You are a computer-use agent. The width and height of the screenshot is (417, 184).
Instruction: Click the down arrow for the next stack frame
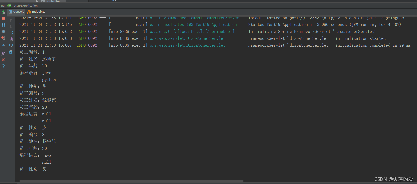pyautogui.click(x=11, y=27)
